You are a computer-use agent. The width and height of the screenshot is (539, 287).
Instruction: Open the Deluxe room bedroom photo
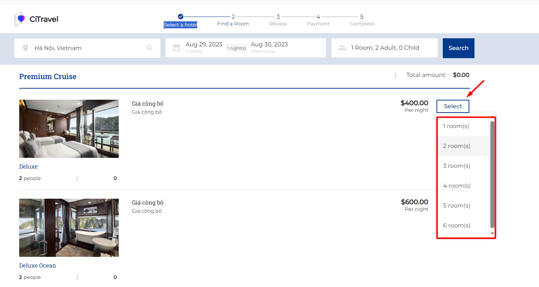[x=69, y=129]
